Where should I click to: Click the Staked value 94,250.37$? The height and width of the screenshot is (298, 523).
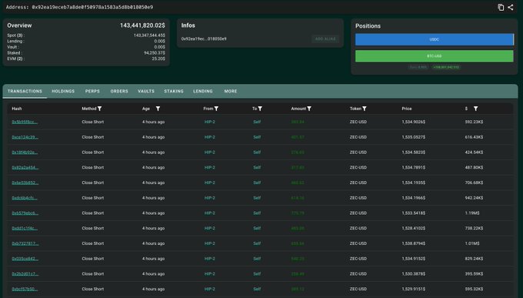(x=155, y=53)
